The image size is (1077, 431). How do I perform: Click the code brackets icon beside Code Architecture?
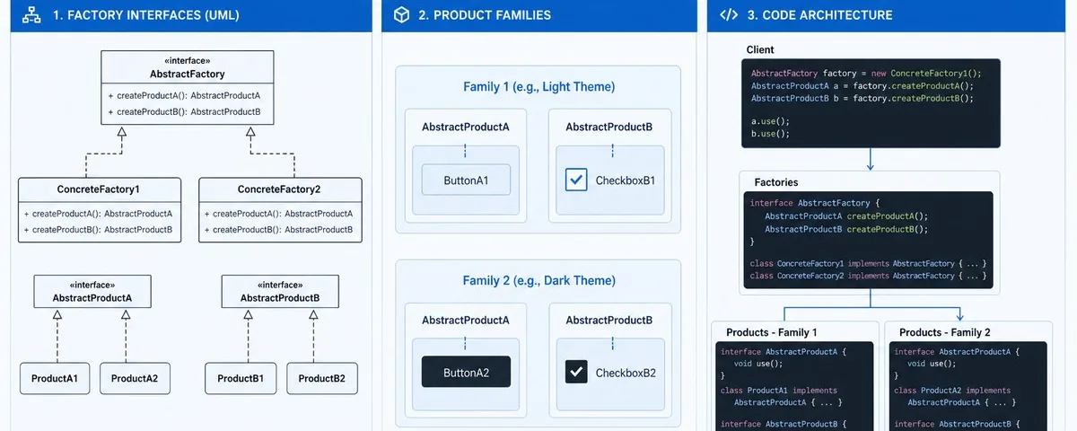point(729,15)
